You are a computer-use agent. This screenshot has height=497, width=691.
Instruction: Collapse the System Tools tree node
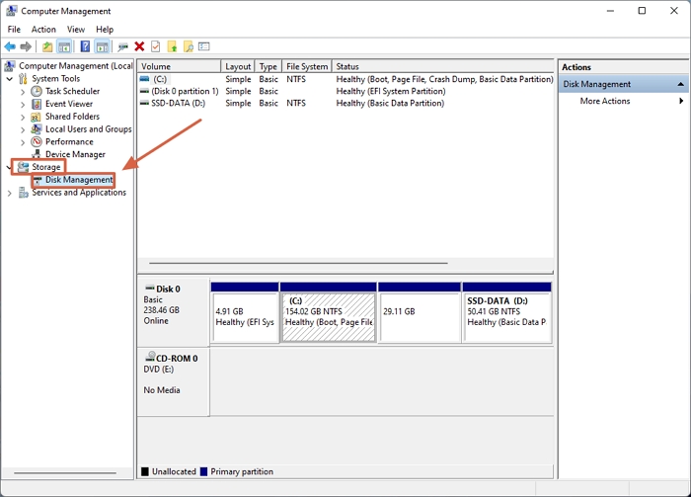pos(10,79)
